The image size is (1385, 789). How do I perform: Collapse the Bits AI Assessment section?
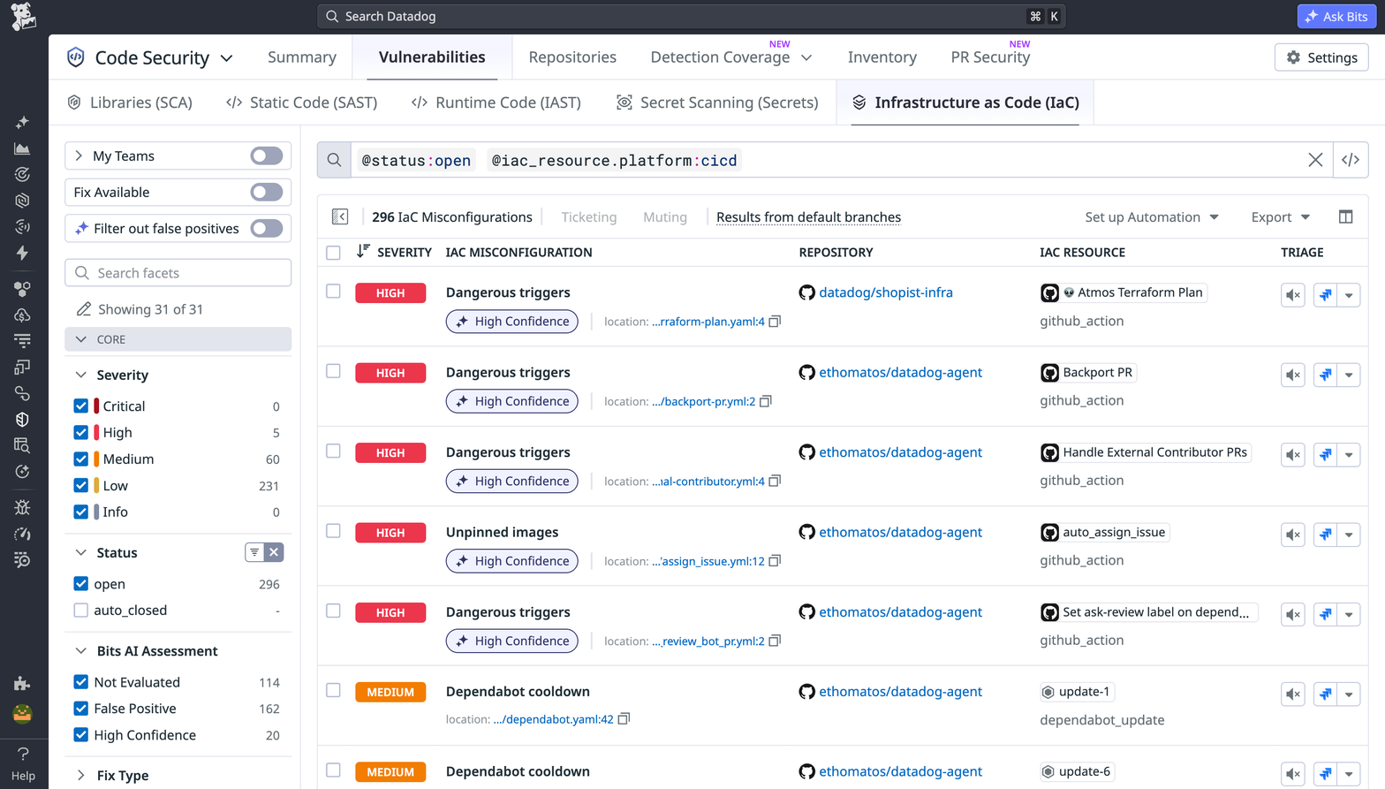(81, 651)
